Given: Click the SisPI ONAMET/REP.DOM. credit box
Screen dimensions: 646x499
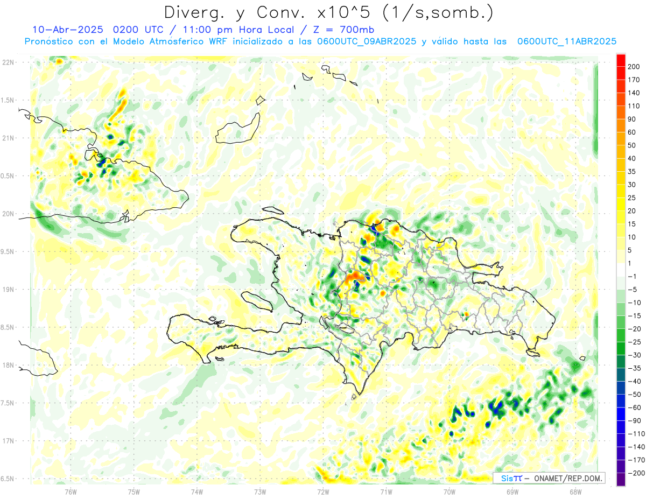Looking at the screenshot, I should click(549, 478).
